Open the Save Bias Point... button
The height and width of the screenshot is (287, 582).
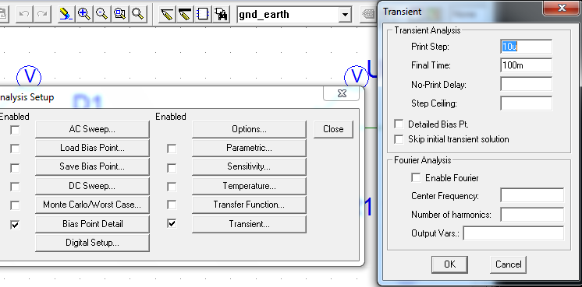[92, 166]
